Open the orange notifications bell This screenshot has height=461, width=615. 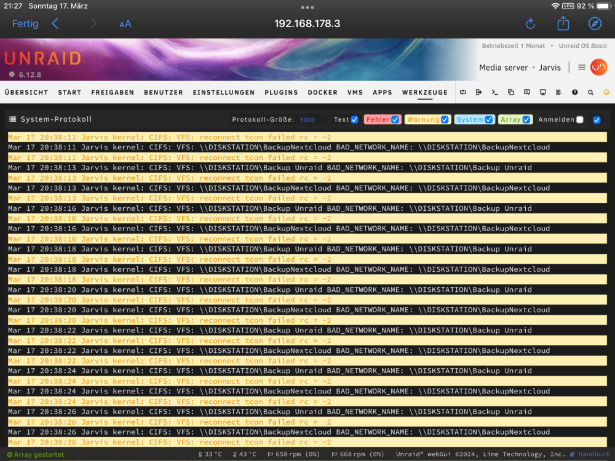pos(606,92)
